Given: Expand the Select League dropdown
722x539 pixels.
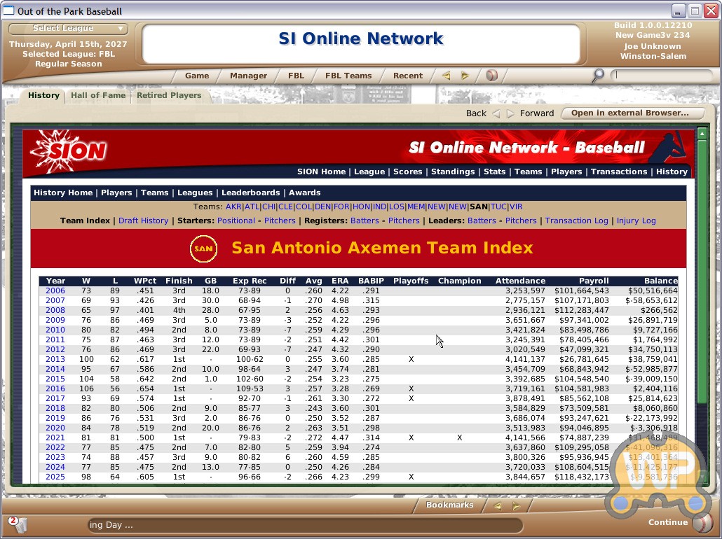Looking at the screenshot, I should [68, 29].
